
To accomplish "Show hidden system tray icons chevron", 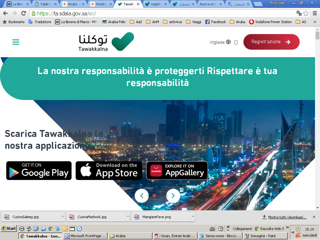I will 292,232.
